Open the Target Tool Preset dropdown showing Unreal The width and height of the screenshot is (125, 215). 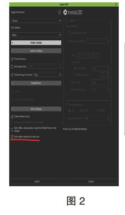click(x=36, y=21)
